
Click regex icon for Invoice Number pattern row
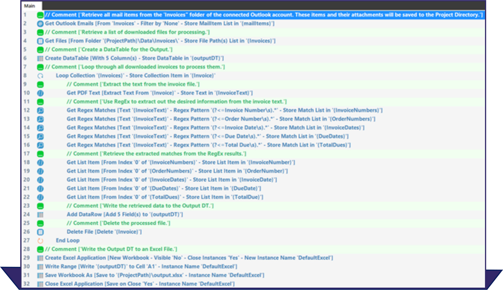(x=40, y=111)
